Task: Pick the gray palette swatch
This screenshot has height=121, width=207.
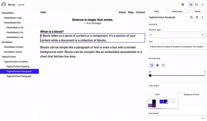Action: pos(150,105)
